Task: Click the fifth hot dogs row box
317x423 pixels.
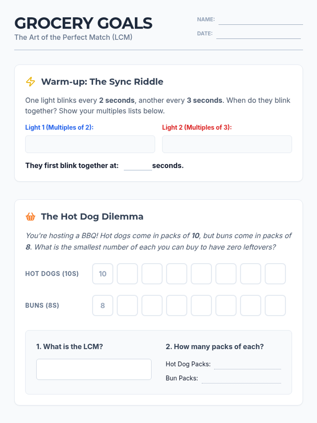Action: pos(201,274)
